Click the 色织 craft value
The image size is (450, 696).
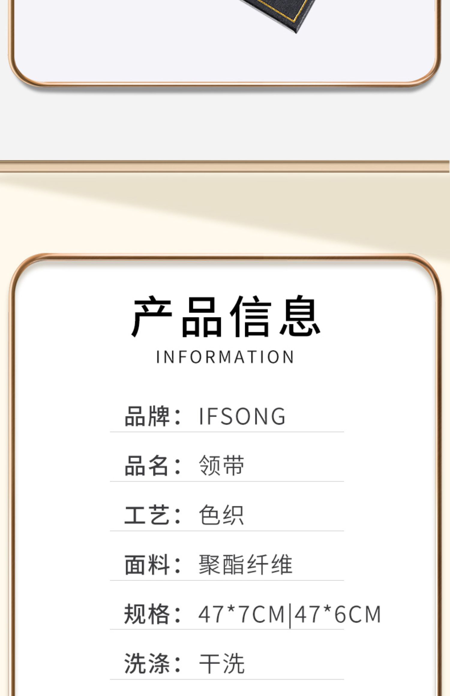(x=221, y=515)
